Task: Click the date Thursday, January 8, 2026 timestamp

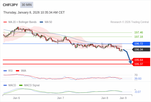Action: [x=34, y=12]
